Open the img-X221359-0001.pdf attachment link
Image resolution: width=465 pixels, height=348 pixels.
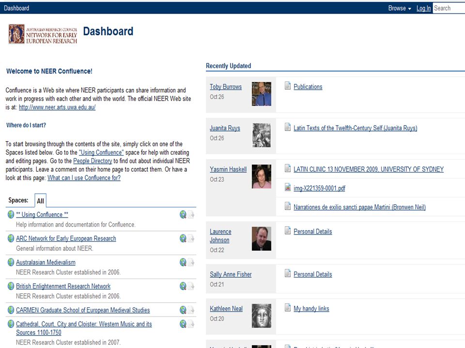point(319,188)
